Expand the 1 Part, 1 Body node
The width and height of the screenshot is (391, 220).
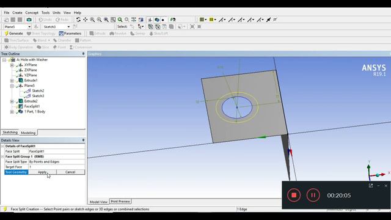12,112
